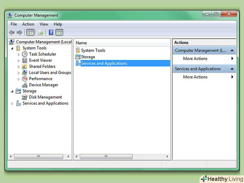Minimize the Computer Management window
This screenshot has height=183, width=244.
point(207,14)
